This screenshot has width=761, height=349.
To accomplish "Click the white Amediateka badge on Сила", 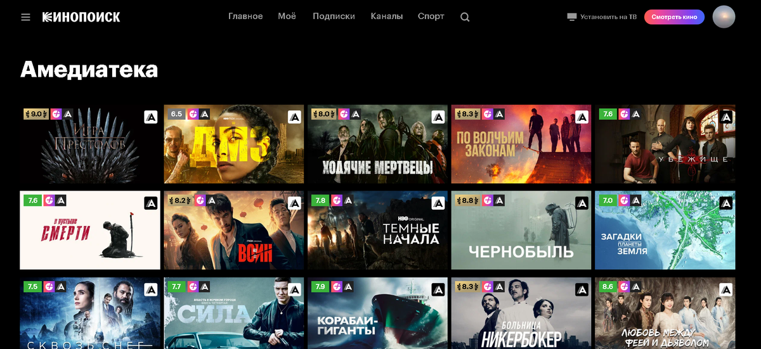I will 294,289.
